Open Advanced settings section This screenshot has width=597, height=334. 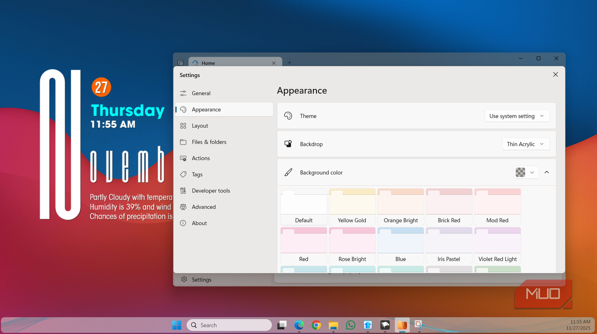click(224, 207)
